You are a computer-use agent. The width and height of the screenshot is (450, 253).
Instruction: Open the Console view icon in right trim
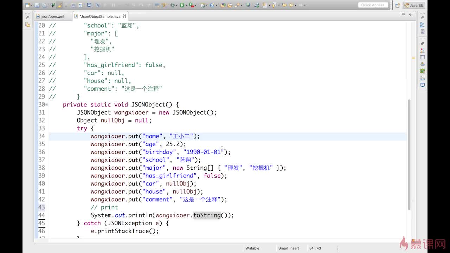click(422, 85)
